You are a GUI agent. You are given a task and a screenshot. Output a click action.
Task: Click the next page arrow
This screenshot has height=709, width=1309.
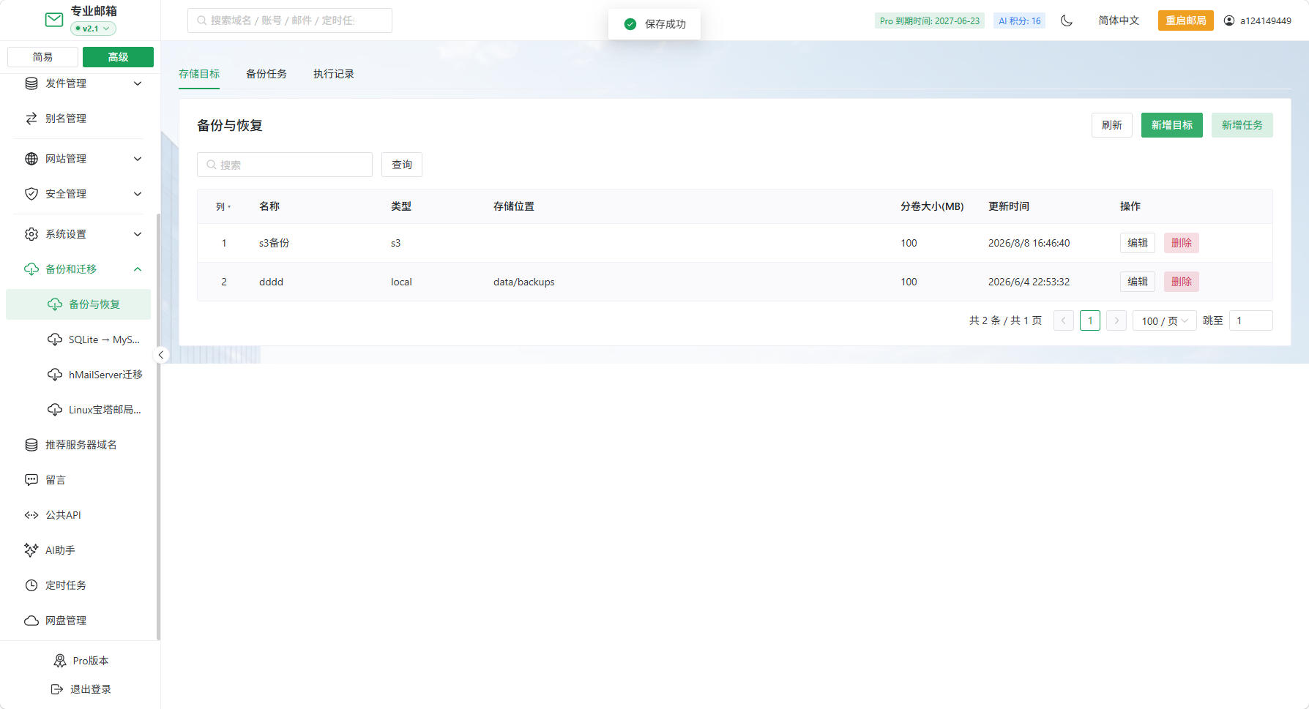point(1116,320)
